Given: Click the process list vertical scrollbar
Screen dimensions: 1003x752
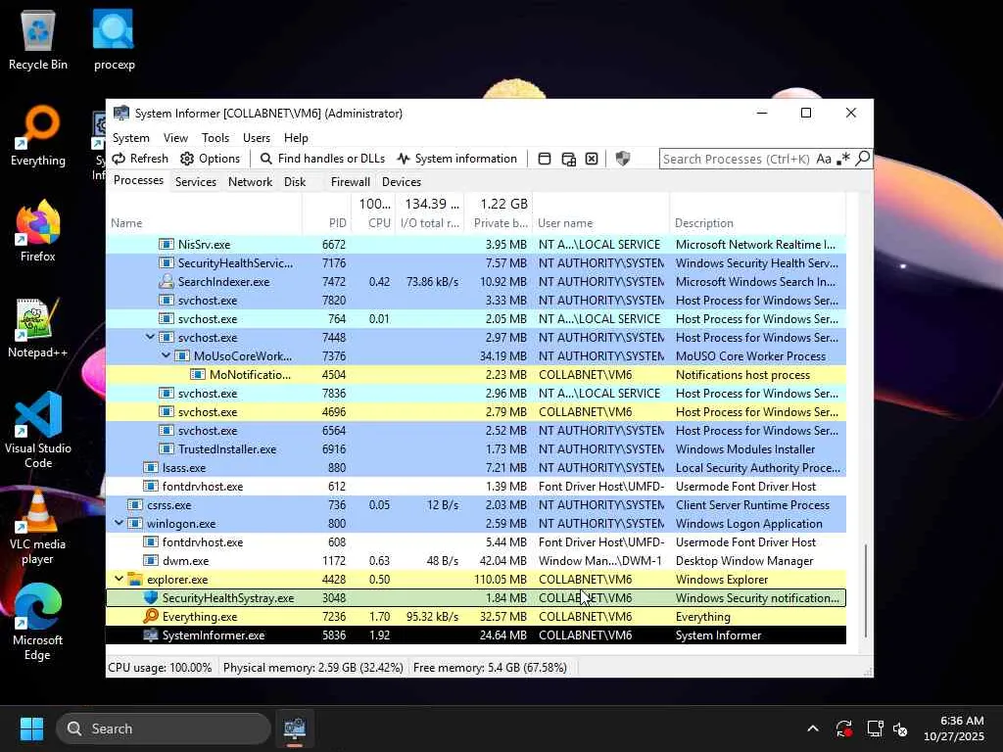Looking at the screenshot, I should [866, 589].
